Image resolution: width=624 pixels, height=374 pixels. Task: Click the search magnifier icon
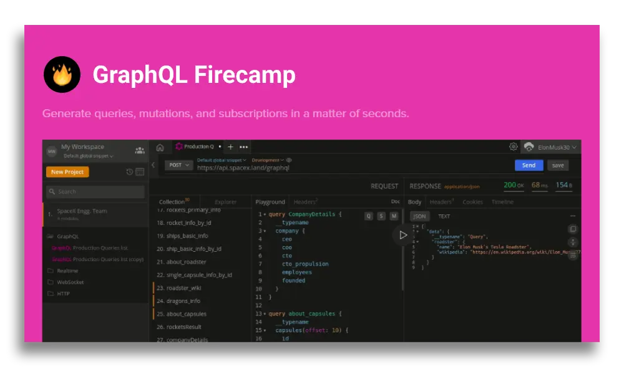coord(52,191)
